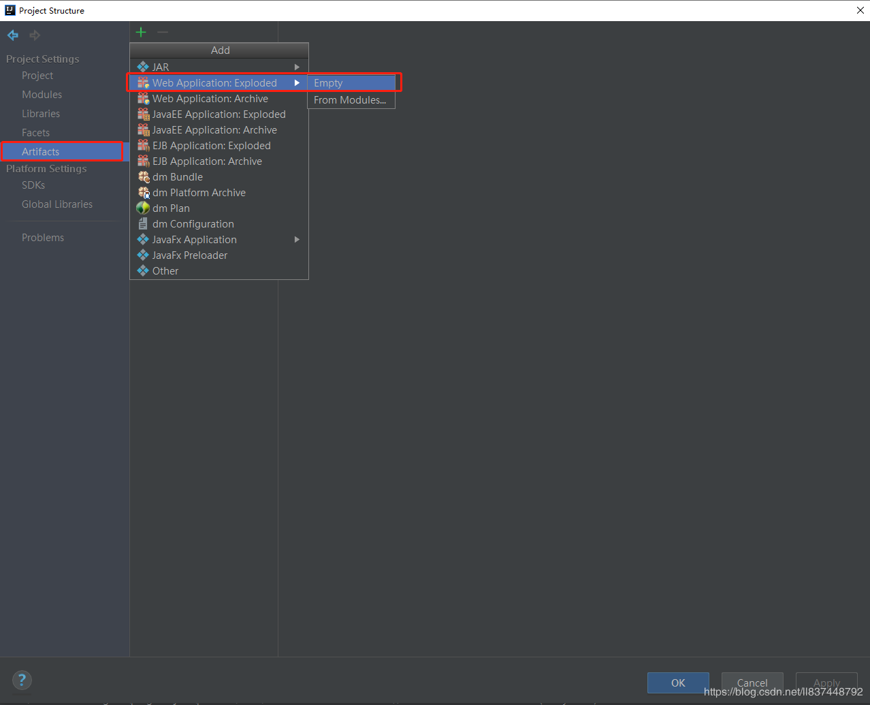Click the JavaFx Preloader icon
This screenshot has height=705, width=870.
click(x=143, y=255)
